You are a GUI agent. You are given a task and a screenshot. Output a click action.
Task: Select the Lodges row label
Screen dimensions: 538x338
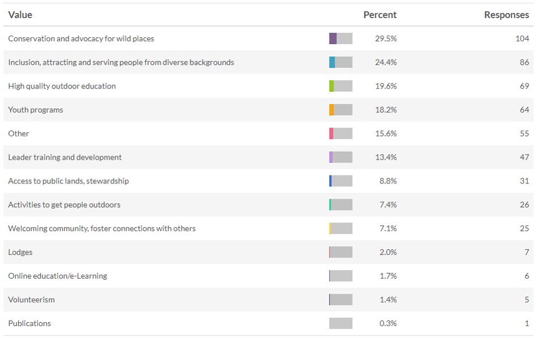(20, 252)
